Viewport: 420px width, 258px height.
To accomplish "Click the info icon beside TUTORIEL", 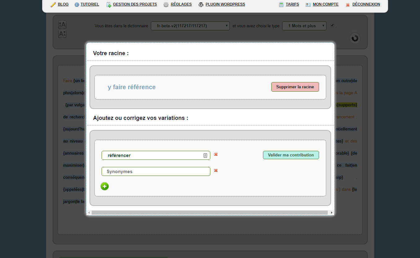I will [77, 5].
